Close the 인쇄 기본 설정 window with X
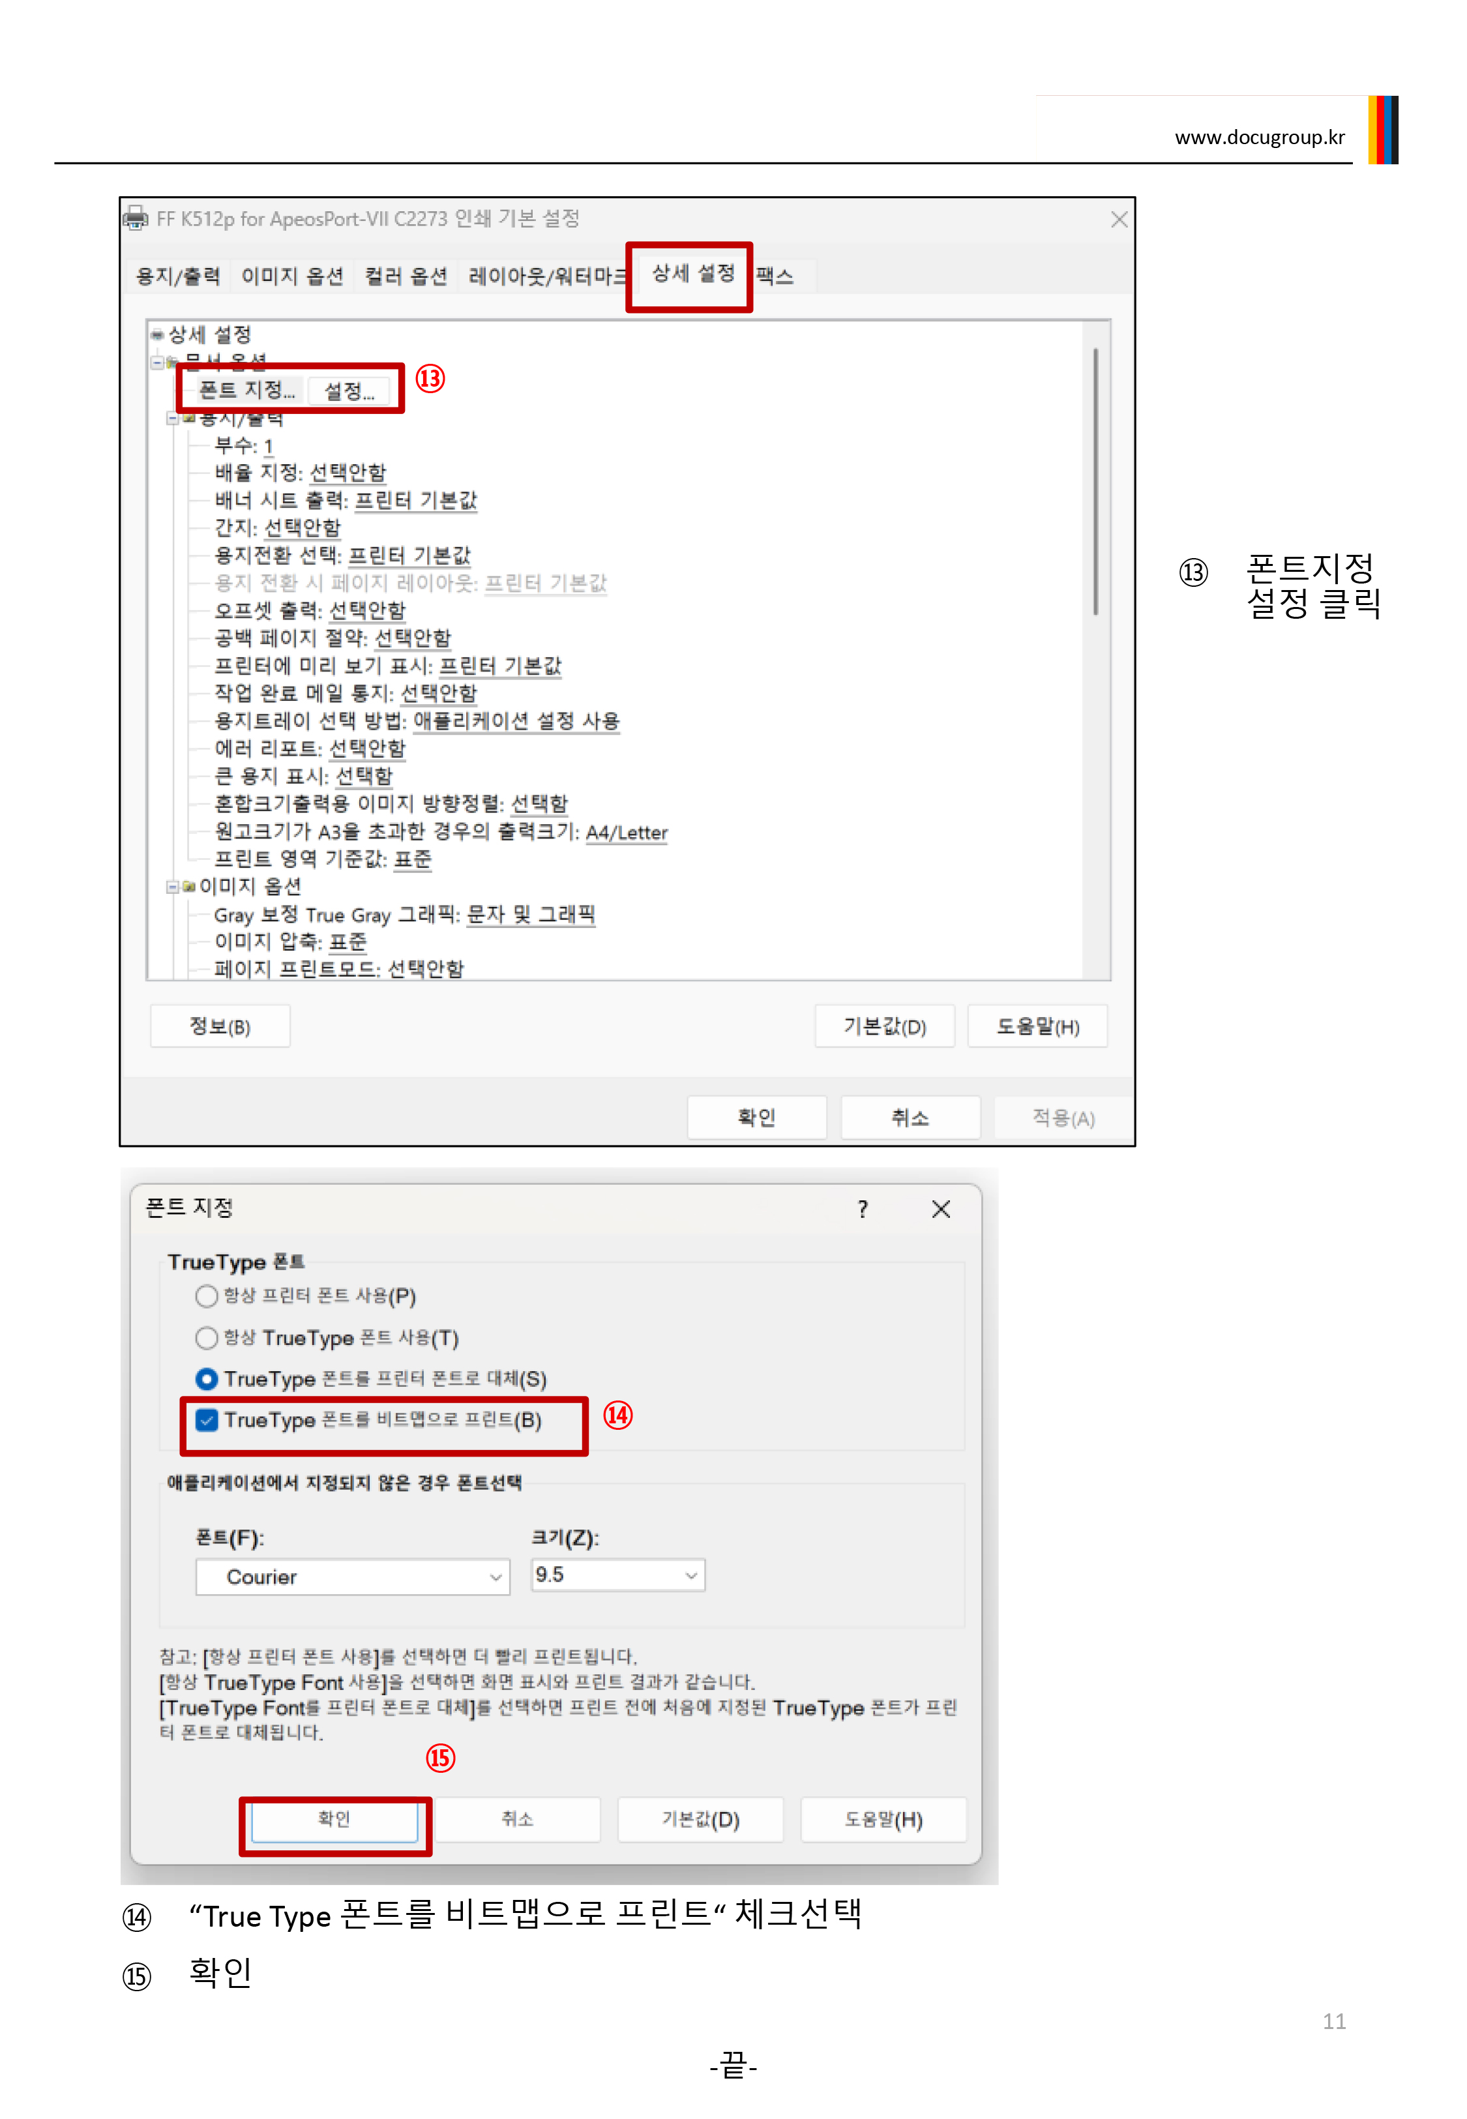 1119,220
